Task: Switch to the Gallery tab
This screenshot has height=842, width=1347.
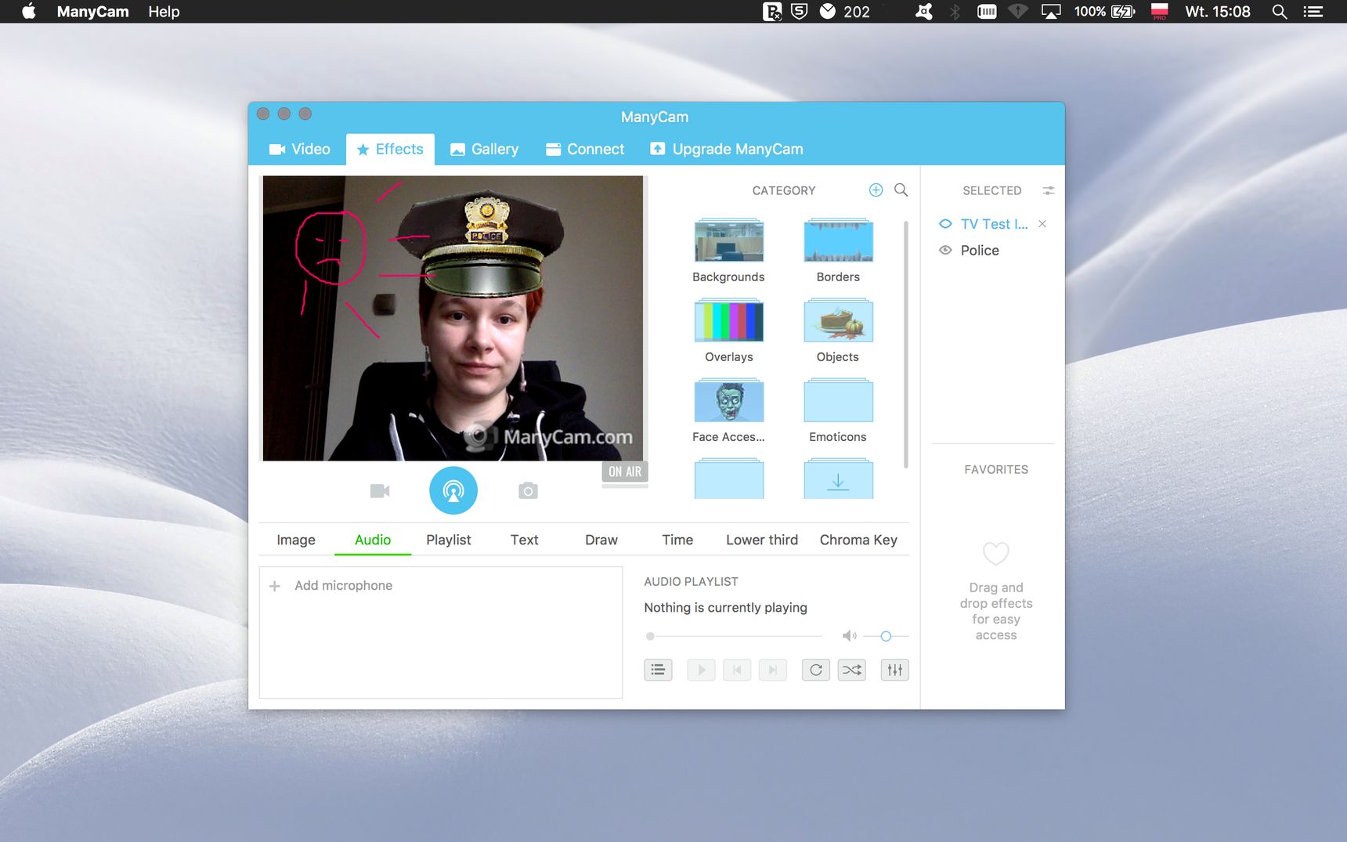Action: coord(484,149)
